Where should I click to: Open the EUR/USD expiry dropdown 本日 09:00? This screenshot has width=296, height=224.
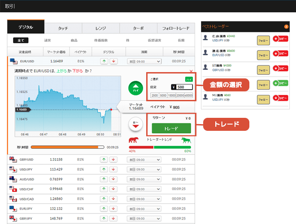(x=144, y=61)
